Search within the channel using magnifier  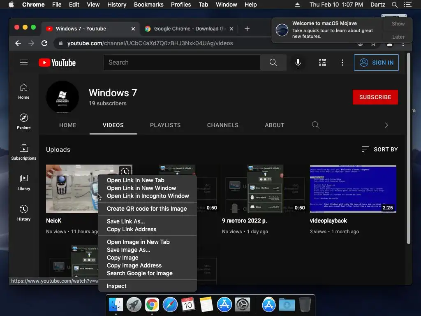[315, 125]
